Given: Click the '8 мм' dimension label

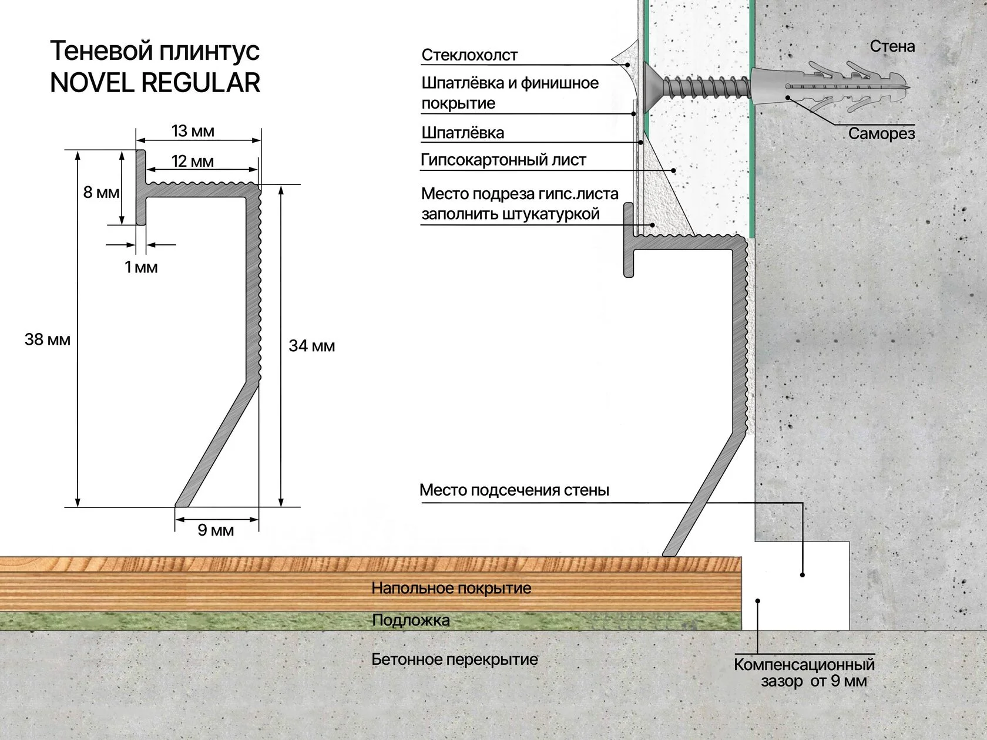Looking at the screenshot, I should 101,192.
